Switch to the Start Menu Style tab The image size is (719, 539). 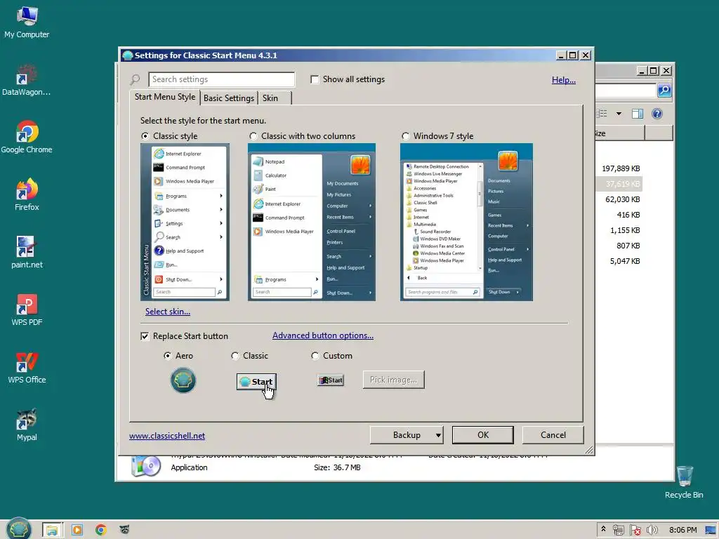[x=165, y=97]
